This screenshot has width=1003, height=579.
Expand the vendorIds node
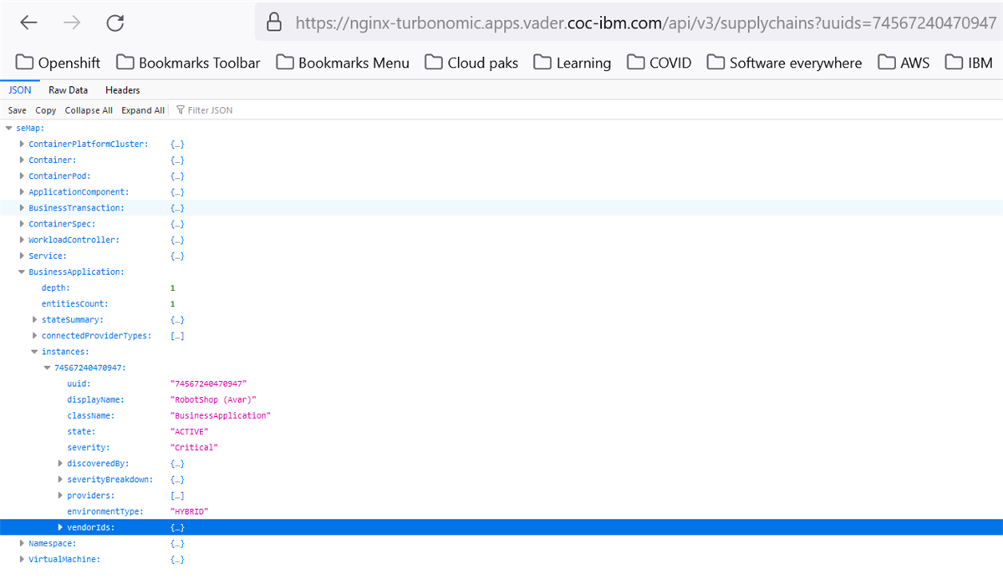[59, 527]
